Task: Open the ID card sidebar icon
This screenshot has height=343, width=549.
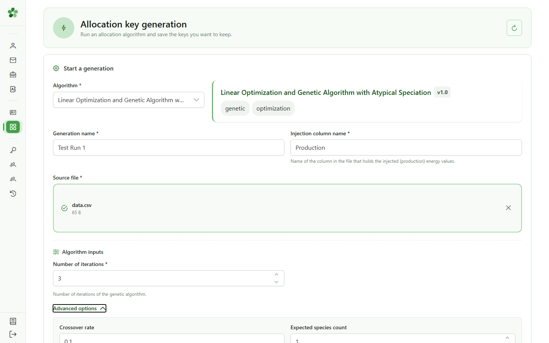Action: (x=13, y=112)
